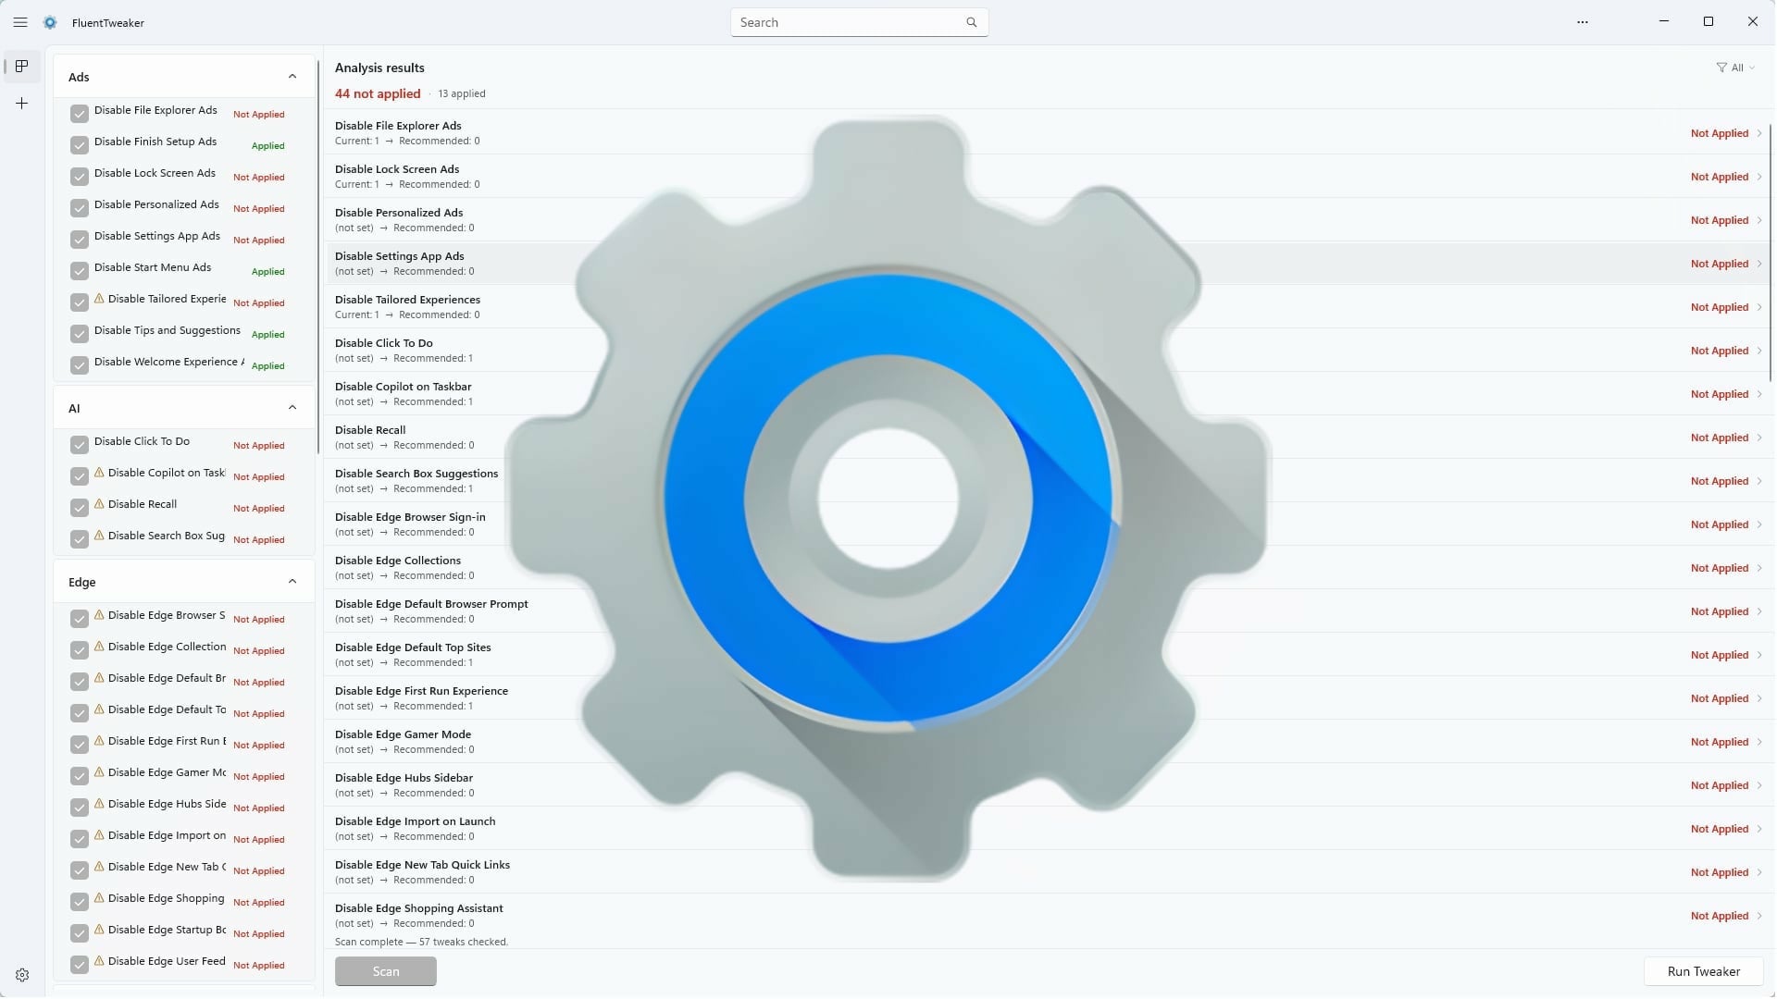Toggle Disable Welcome Experience checkbox
Viewport: 1777px width, 999px height.
[80, 365]
